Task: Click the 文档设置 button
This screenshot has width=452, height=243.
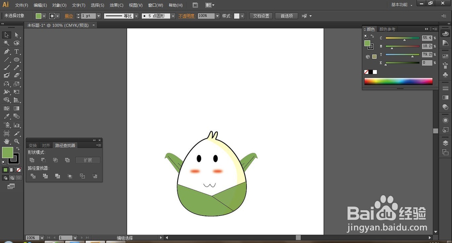Action: [261, 16]
